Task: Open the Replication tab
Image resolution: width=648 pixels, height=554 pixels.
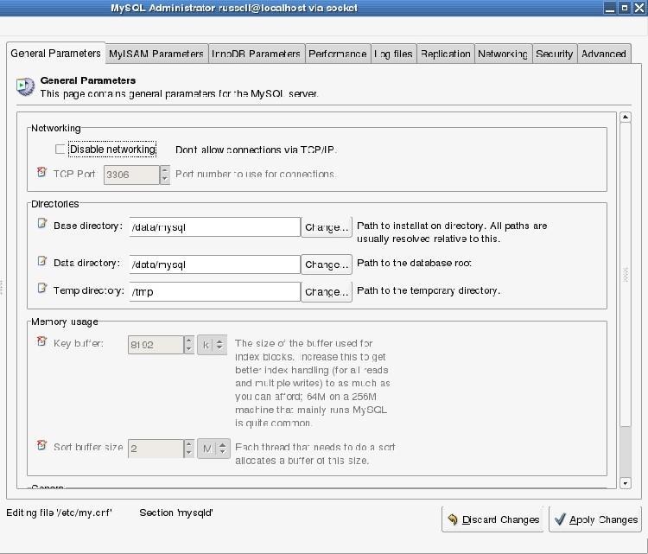Action: point(445,54)
